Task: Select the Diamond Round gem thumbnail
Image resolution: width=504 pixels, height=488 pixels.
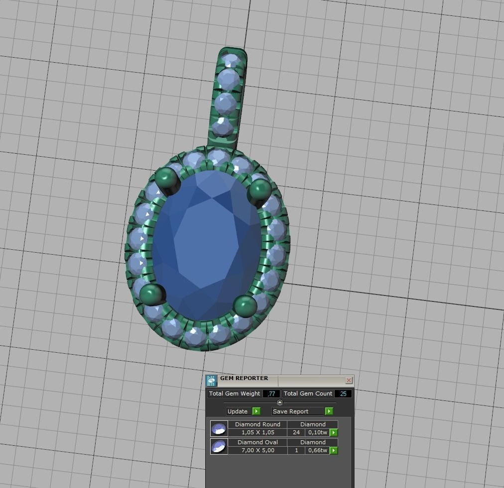Action: (x=219, y=428)
